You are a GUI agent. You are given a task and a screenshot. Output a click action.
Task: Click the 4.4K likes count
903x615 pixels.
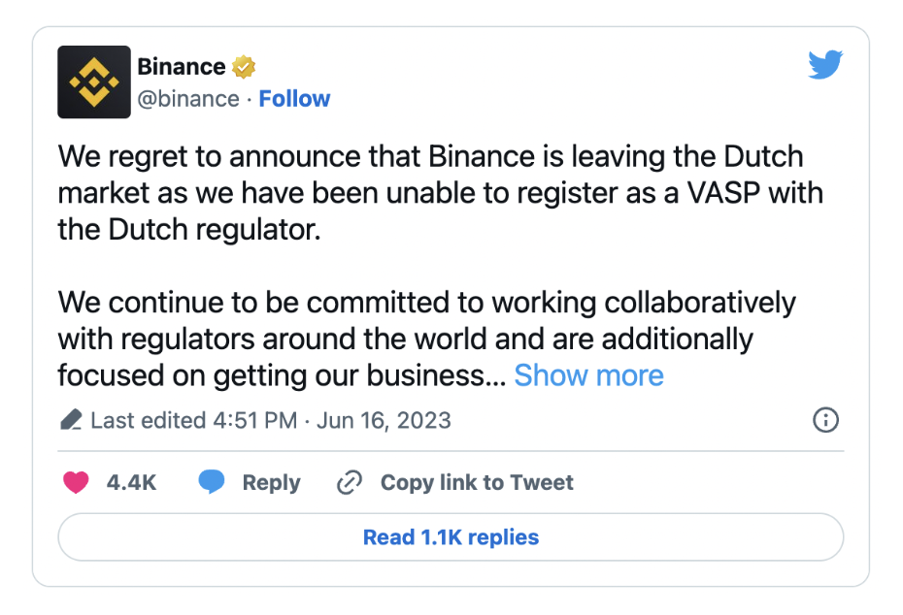point(131,483)
